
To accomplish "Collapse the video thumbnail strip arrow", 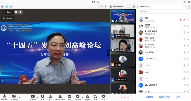I will click(x=108, y=53).
